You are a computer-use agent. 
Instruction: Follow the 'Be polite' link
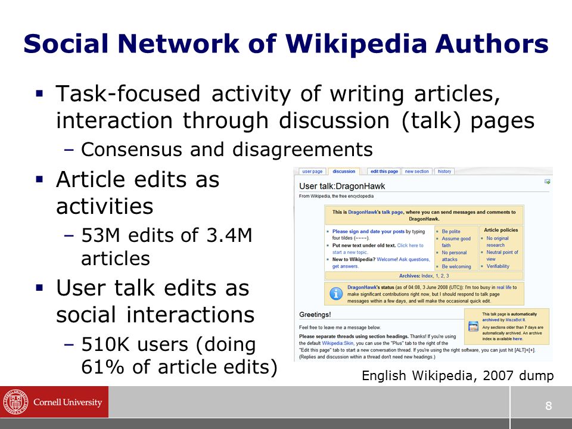pyautogui.click(x=451, y=231)
